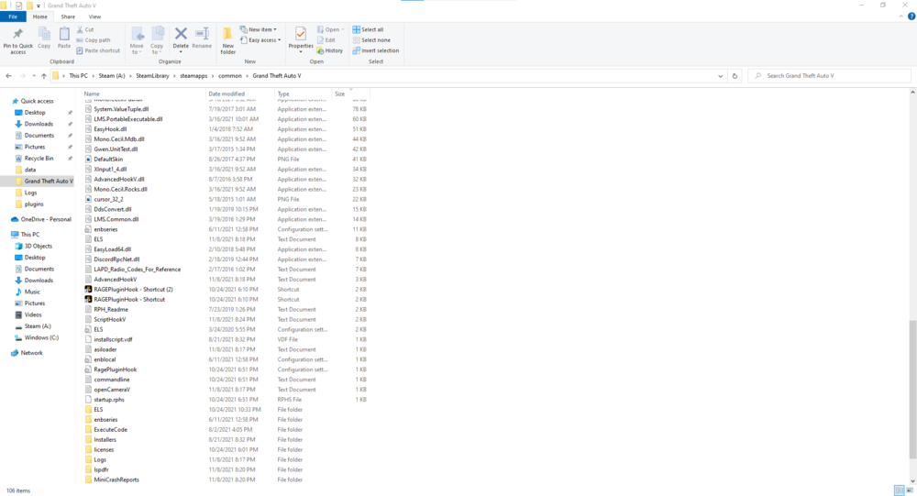
Task: Open the Easy access dropdown
Action: point(260,39)
